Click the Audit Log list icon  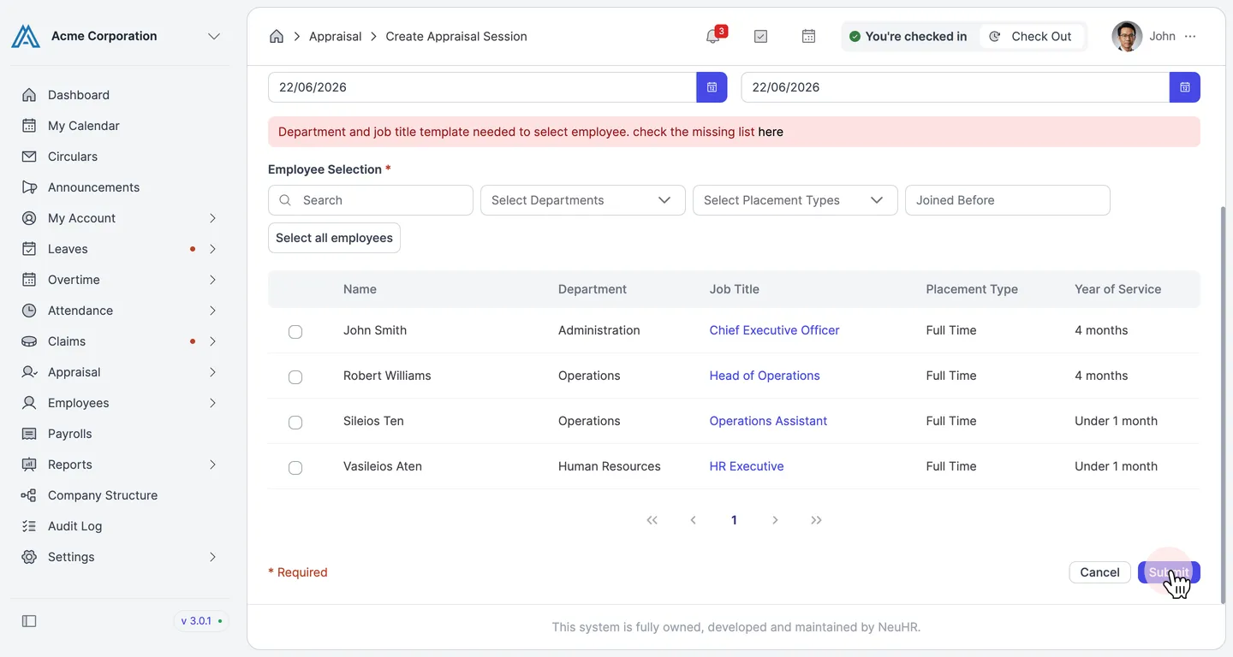(x=29, y=526)
